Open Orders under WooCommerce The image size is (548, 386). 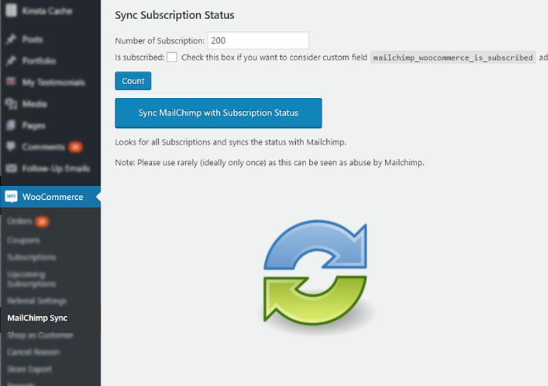tap(20, 221)
